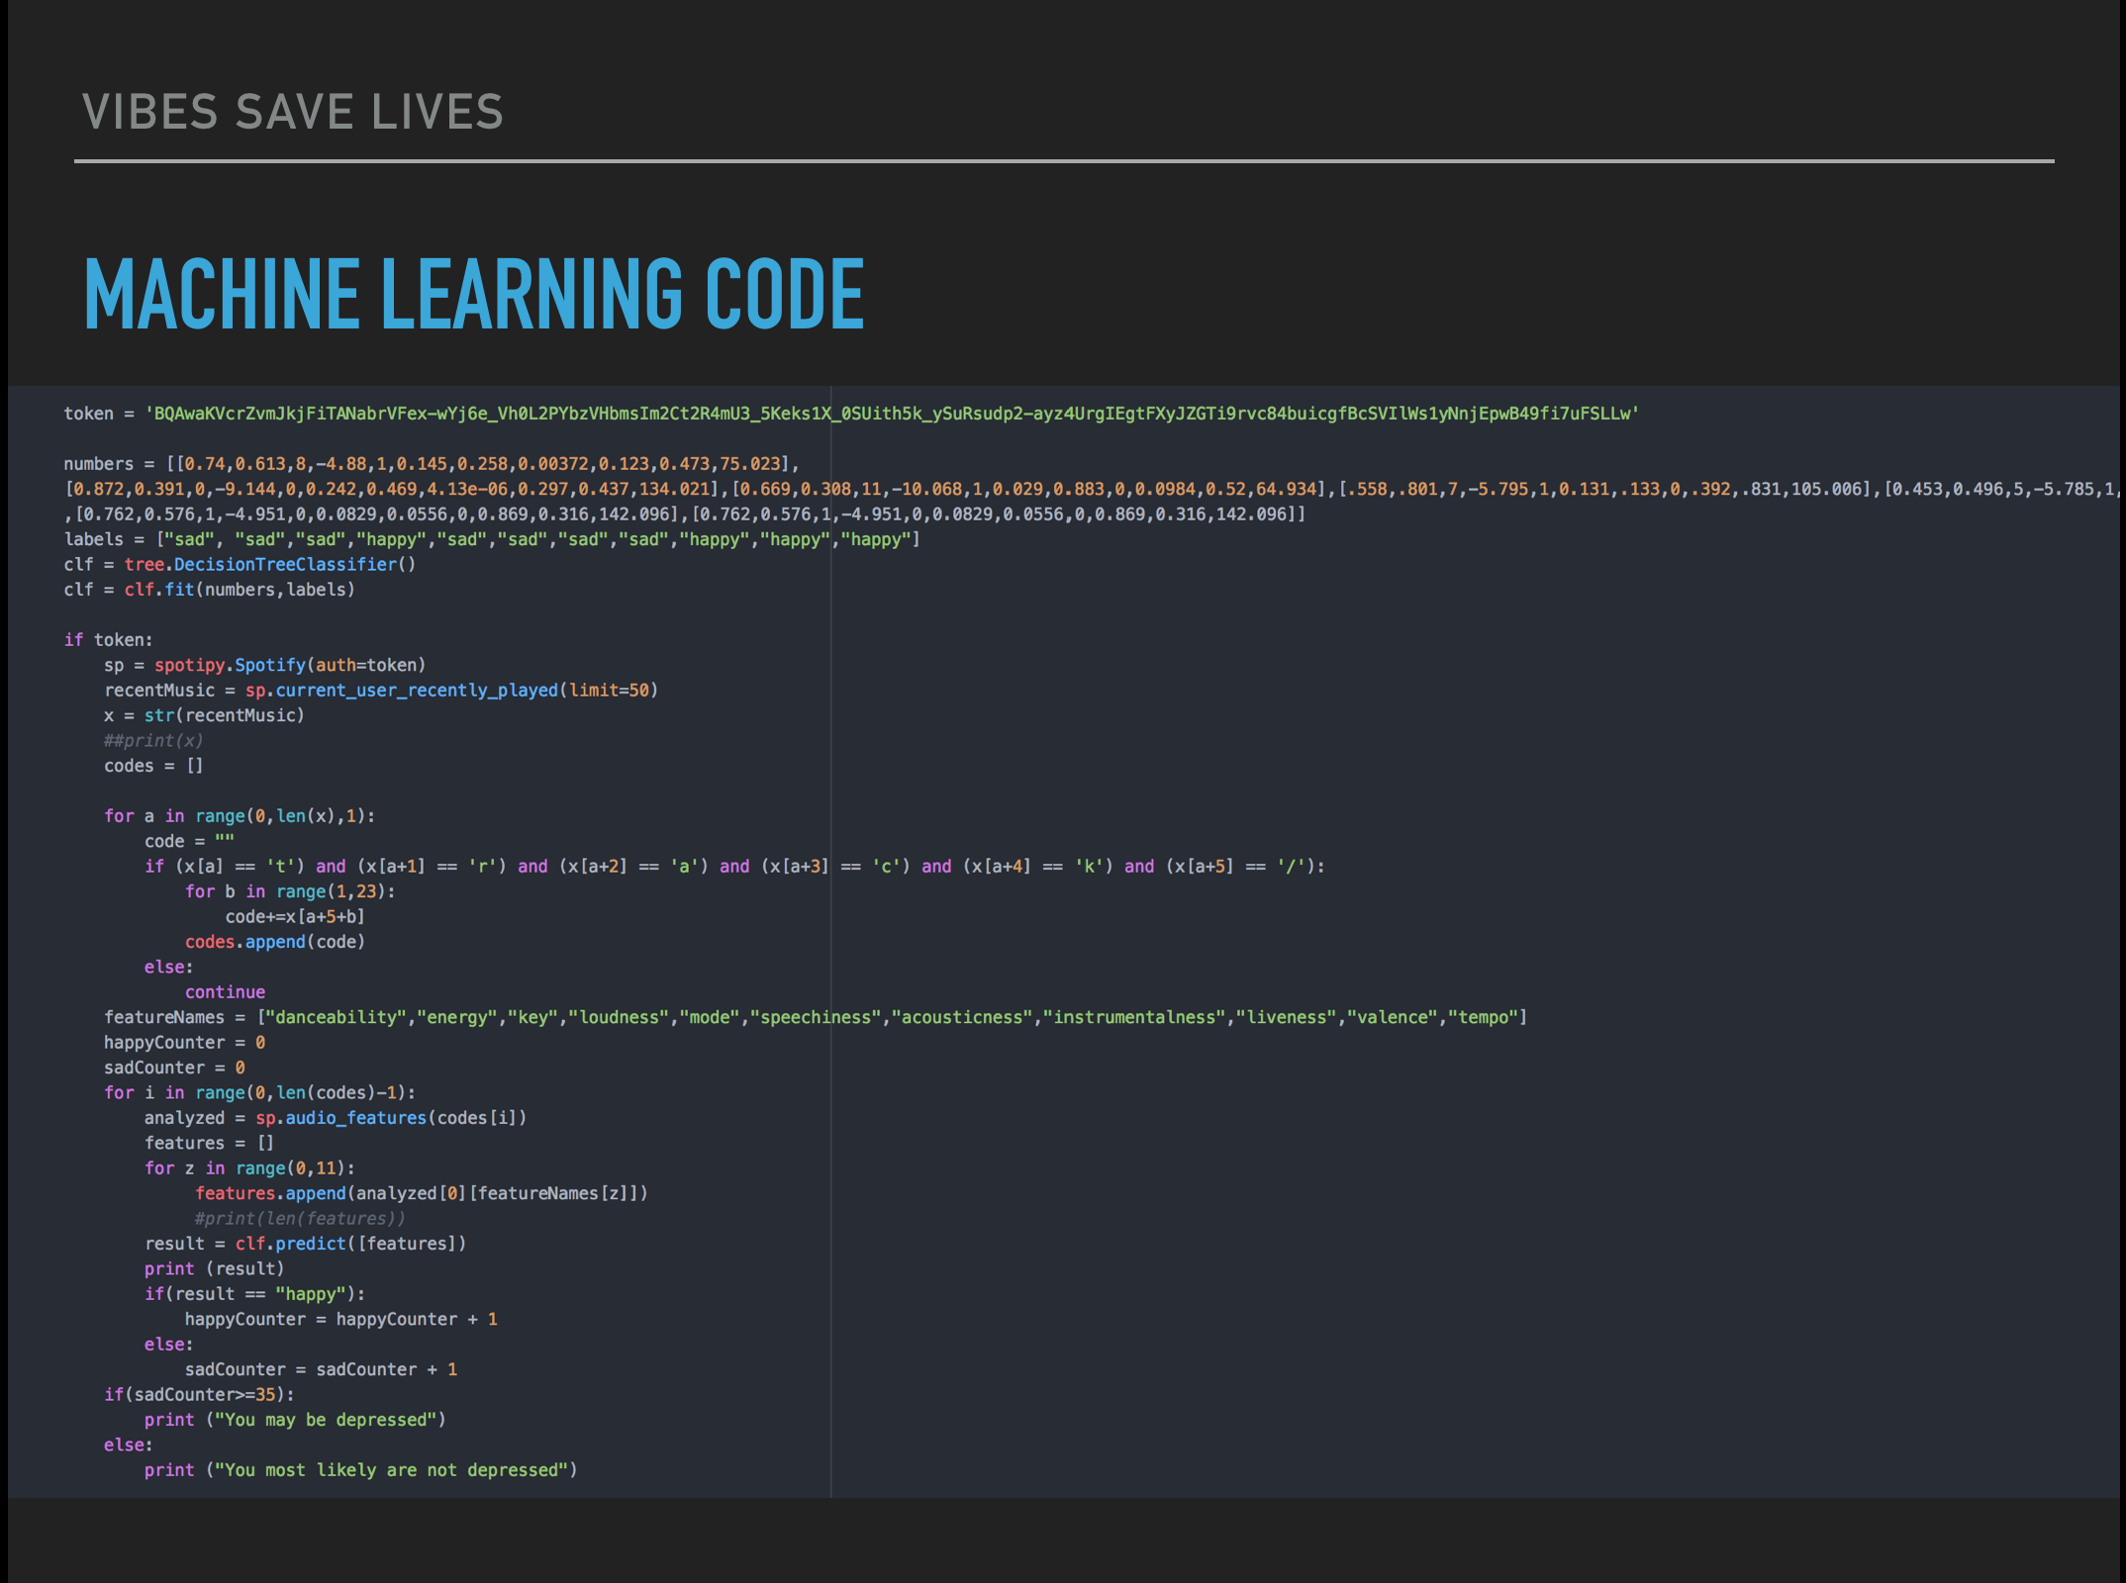
Task: Click the labels list assignment line
Action: tap(492, 539)
